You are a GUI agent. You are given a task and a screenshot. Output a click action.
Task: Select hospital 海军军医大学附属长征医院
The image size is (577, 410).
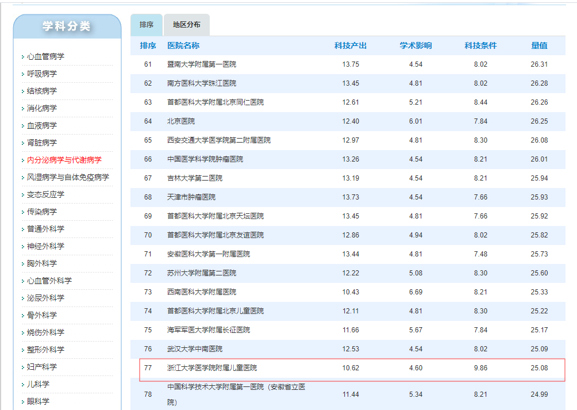209,329
